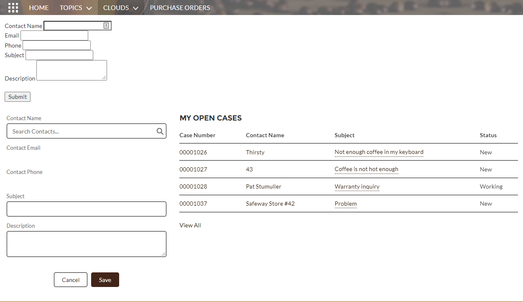
Task: Click the Cancel button
Action: click(x=71, y=280)
